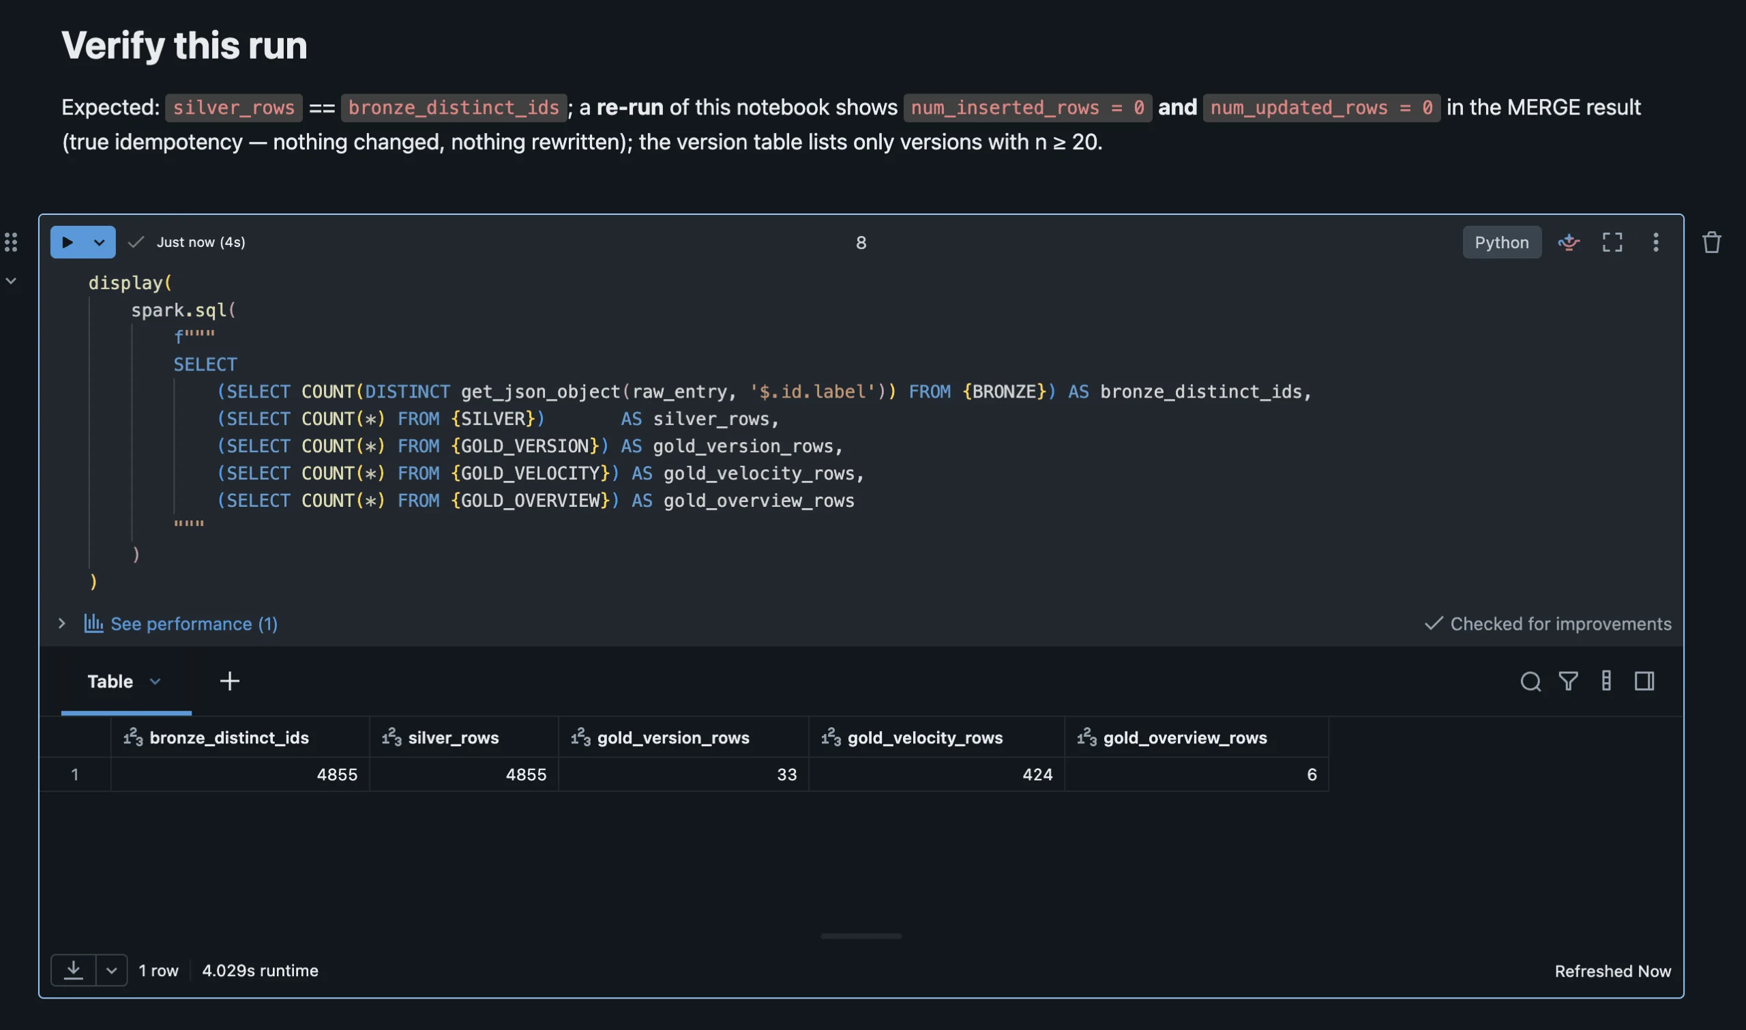Image resolution: width=1746 pixels, height=1030 pixels.
Task: Click the Databricks Assistant icon in cell toolbar
Action: 1569,242
